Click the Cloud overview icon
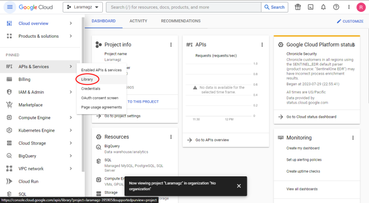 tap(9, 23)
